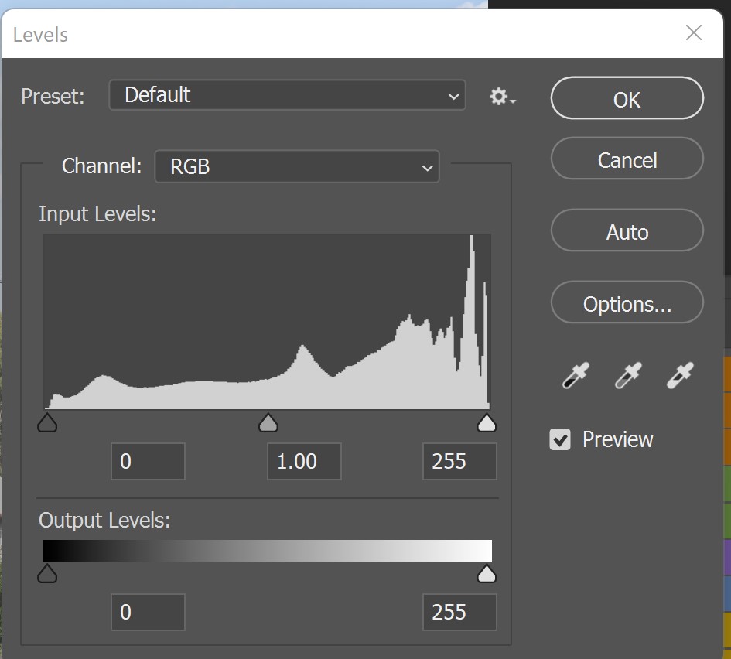Image resolution: width=731 pixels, height=659 pixels.
Task: Open the preset options gear menu
Action: [x=502, y=97]
